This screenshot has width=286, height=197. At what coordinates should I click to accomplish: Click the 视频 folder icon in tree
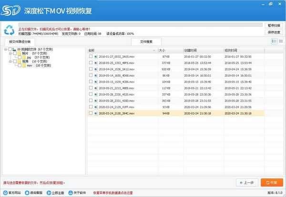click(x=20, y=61)
